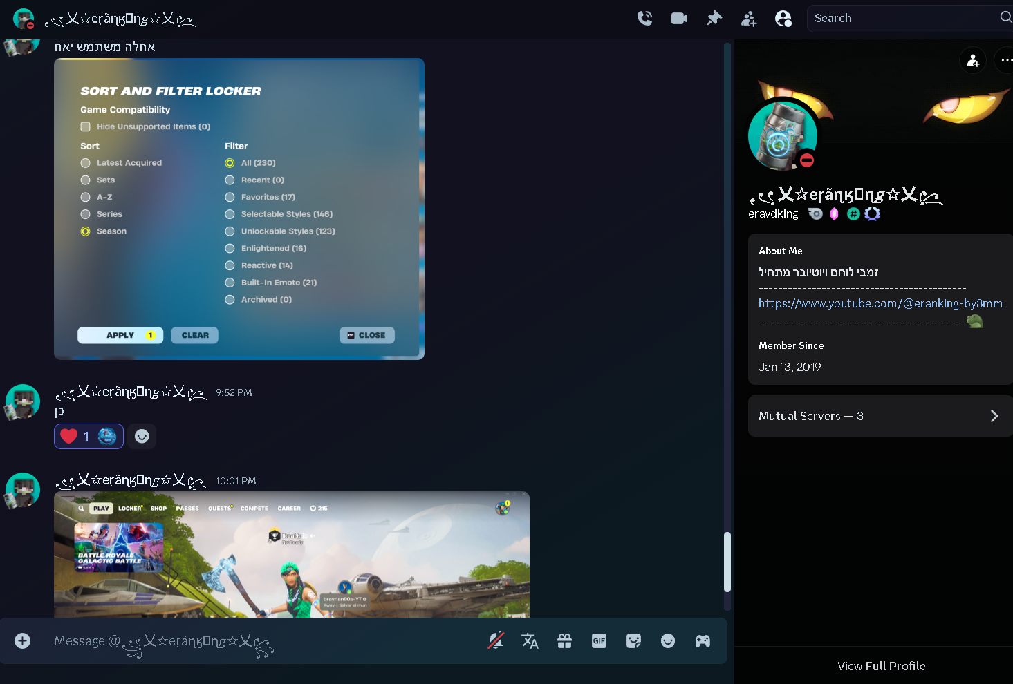Click avatar of the 9:52 PM message

(23, 401)
